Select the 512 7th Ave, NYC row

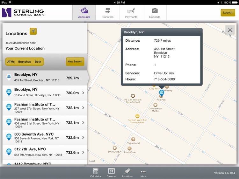(x=45, y=152)
